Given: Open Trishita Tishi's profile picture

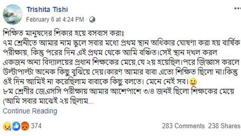Looking at the screenshot, I should click(x=13, y=14).
